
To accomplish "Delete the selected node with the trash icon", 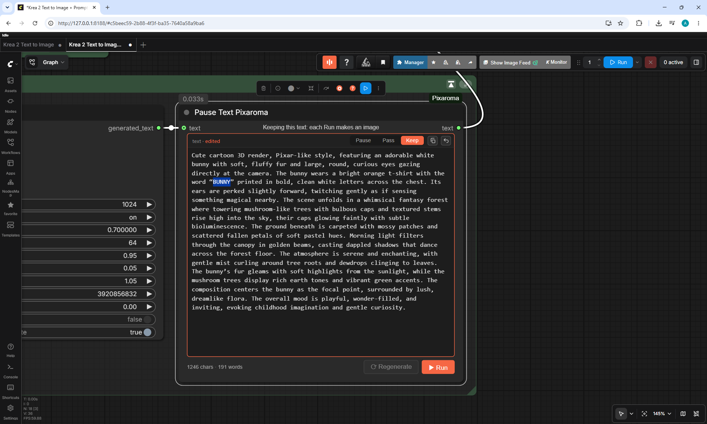I will click(263, 88).
